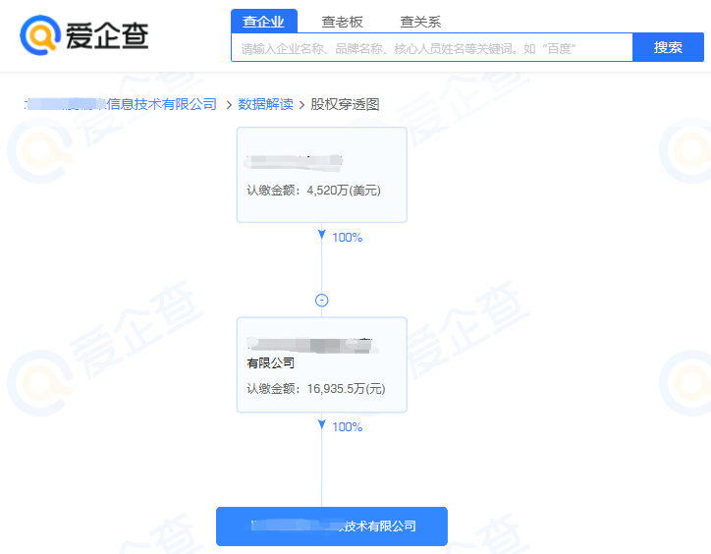
Task: Switch to the 查老板 tab
Action: (x=342, y=22)
